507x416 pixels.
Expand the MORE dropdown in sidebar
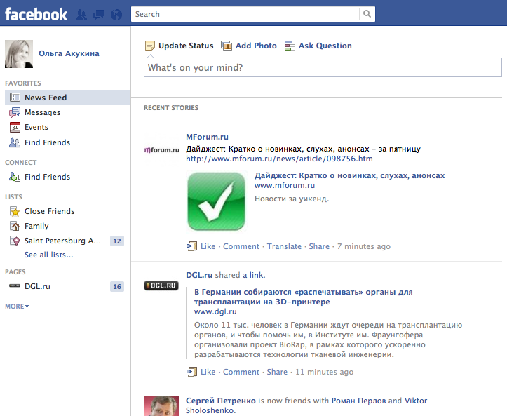[17, 307]
